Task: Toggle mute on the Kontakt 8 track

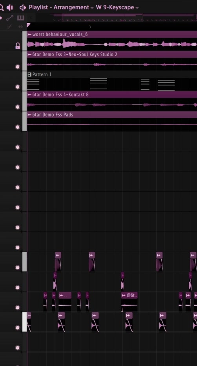Action: (18, 107)
